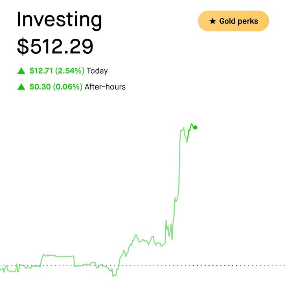
Task: Click the After-hours label
Action: 105,87
